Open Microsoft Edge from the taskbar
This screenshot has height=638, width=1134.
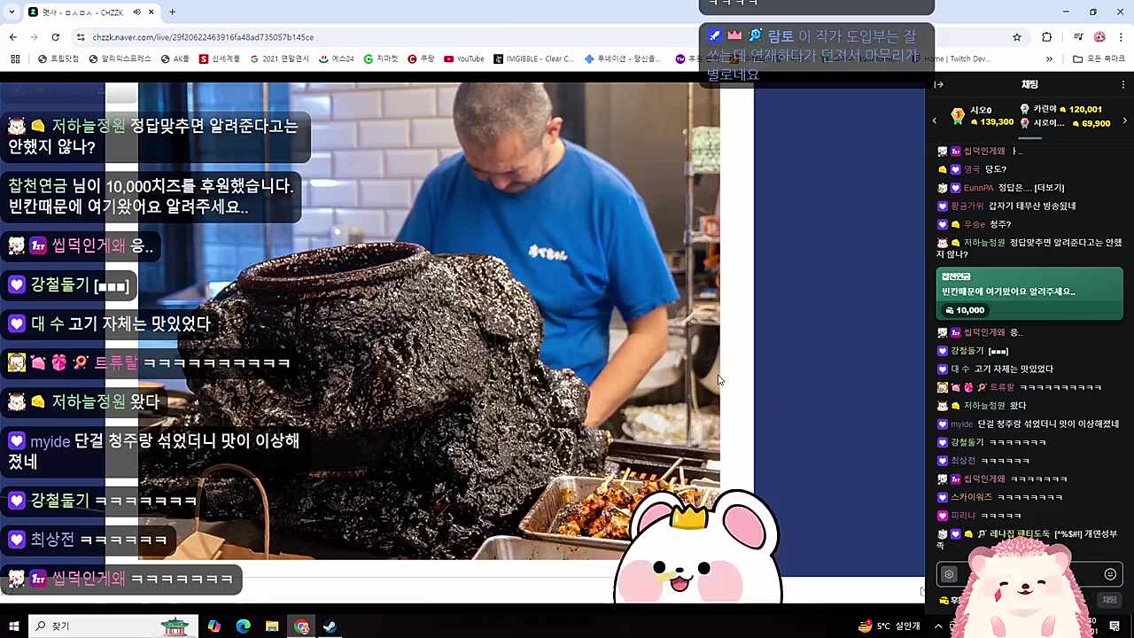pyautogui.click(x=243, y=626)
